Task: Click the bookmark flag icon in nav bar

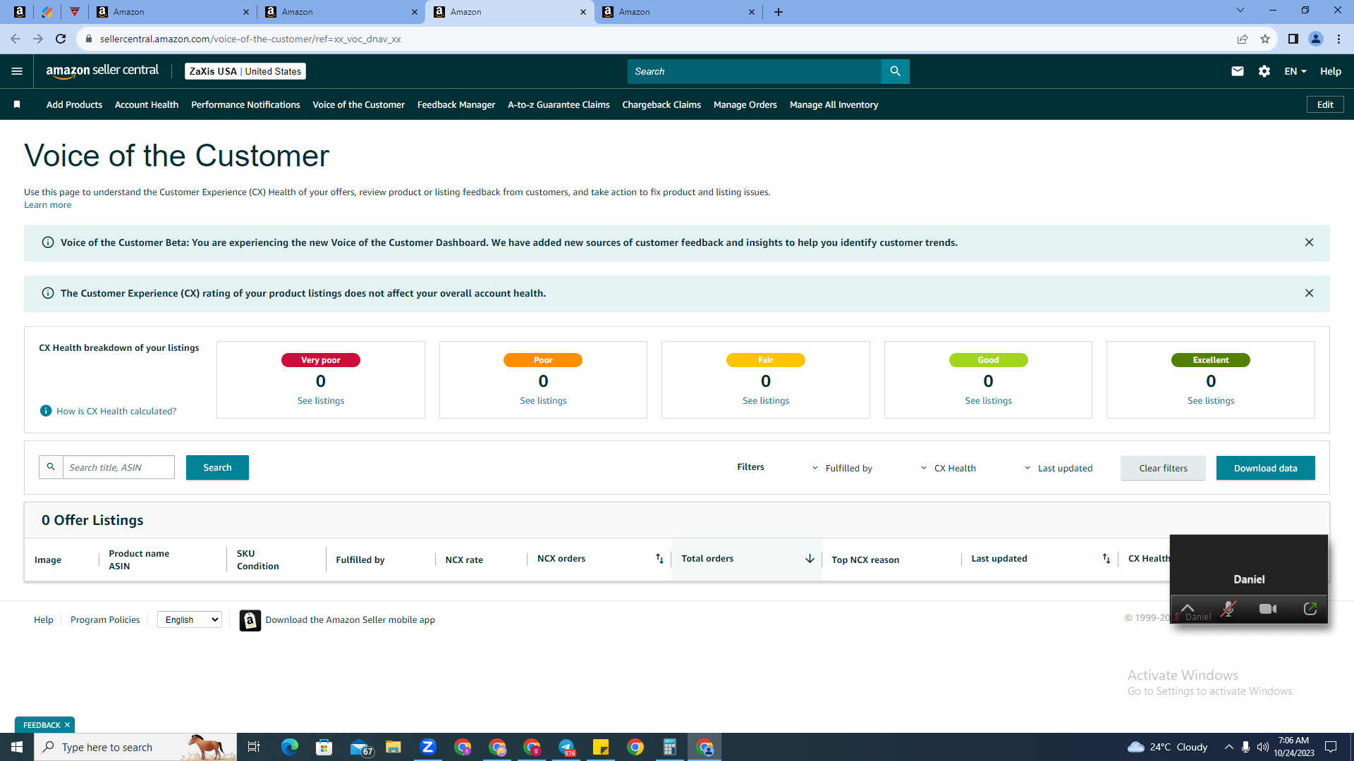Action: [x=17, y=104]
